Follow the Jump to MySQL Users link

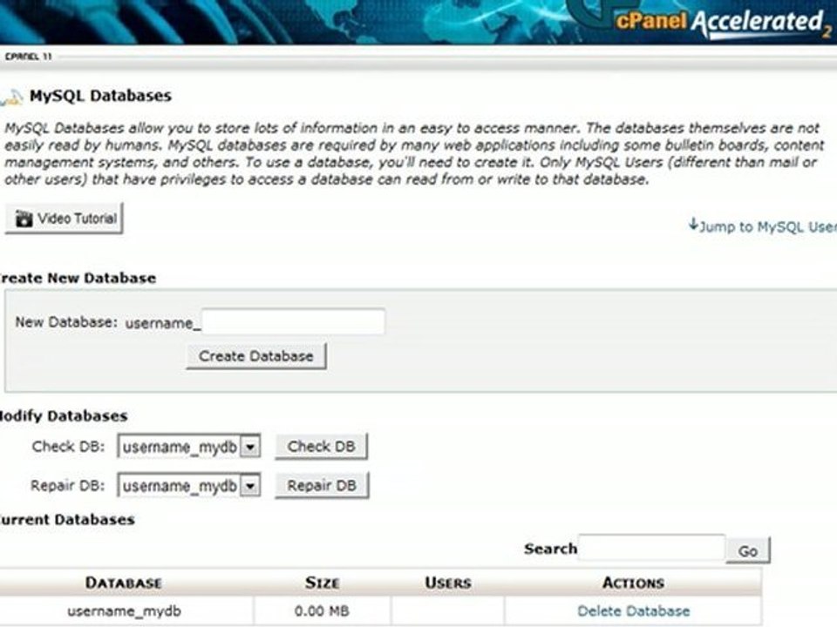tap(764, 226)
